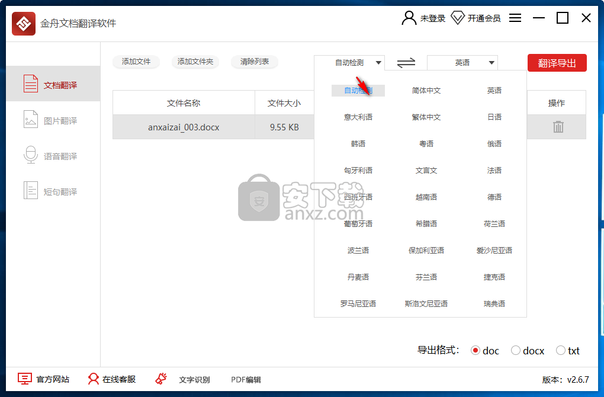Choose 意大利语 from the list
The image size is (604, 397).
click(x=358, y=117)
